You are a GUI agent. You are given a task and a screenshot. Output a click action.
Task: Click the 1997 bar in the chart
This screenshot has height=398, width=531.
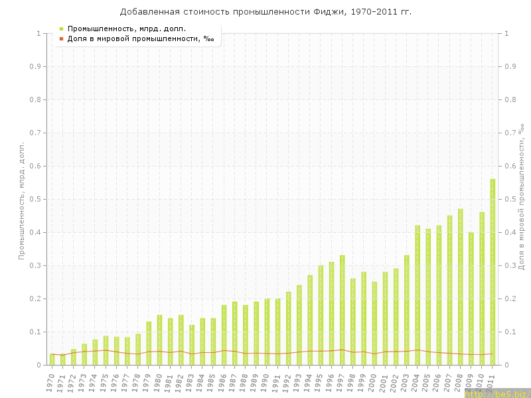342,310
